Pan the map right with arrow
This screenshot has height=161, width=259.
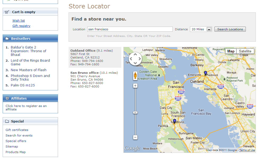[140, 59]
